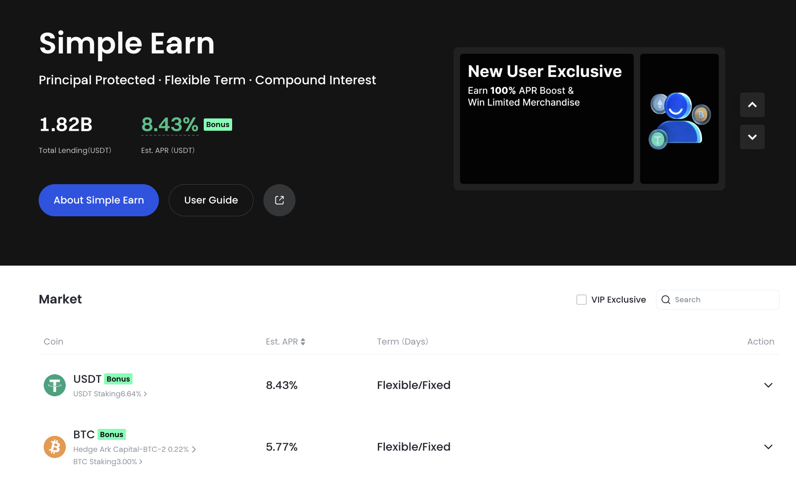Image resolution: width=796 pixels, height=486 pixels.
Task: Click the search magnifier icon
Action: pos(666,300)
